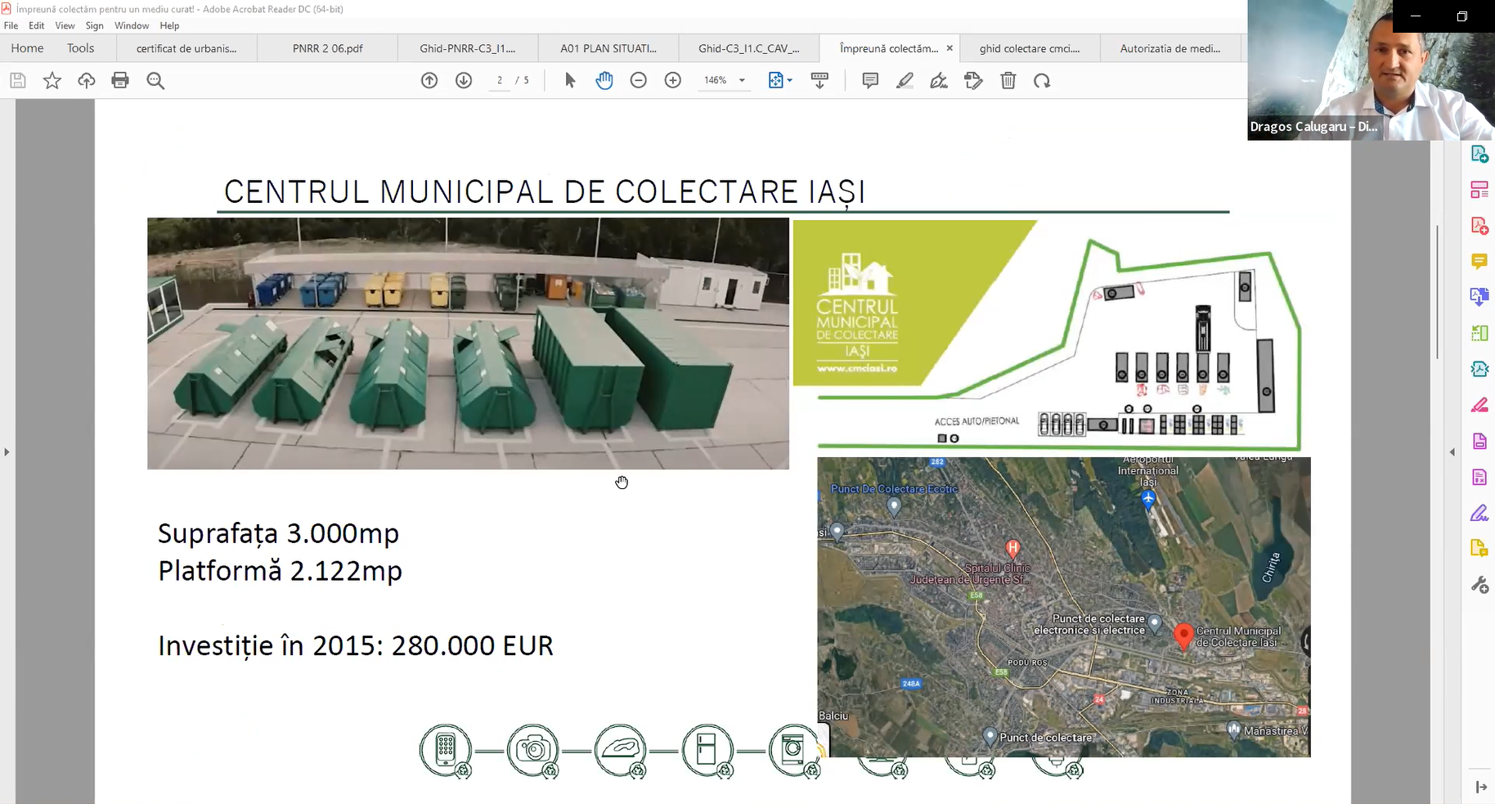Image resolution: width=1495 pixels, height=804 pixels.
Task: Open purple translate export tool in sidebar
Action: coord(1479,297)
